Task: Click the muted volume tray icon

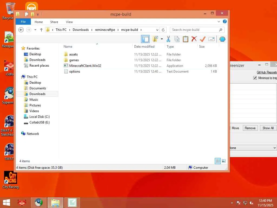Action: [251, 203]
